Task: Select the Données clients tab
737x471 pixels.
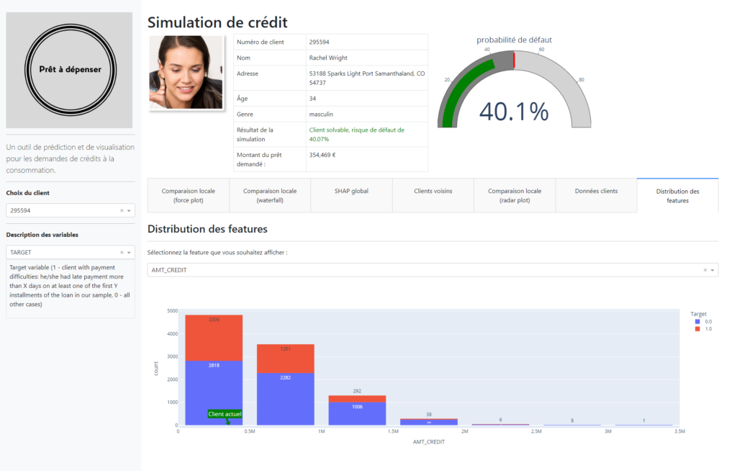Action: [x=596, y=191]
